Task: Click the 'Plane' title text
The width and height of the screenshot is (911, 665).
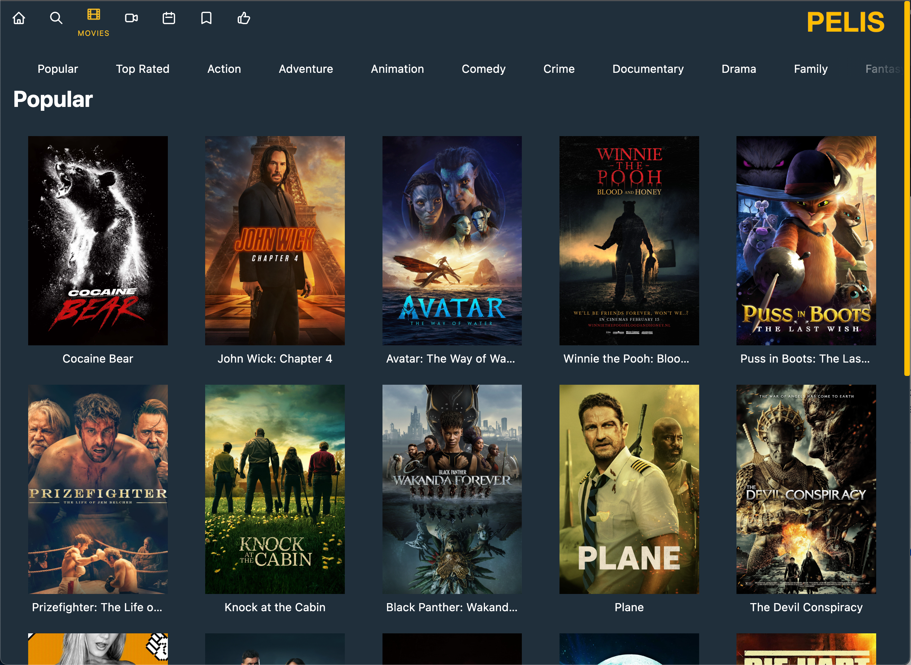Action: (x=629, y=607)
